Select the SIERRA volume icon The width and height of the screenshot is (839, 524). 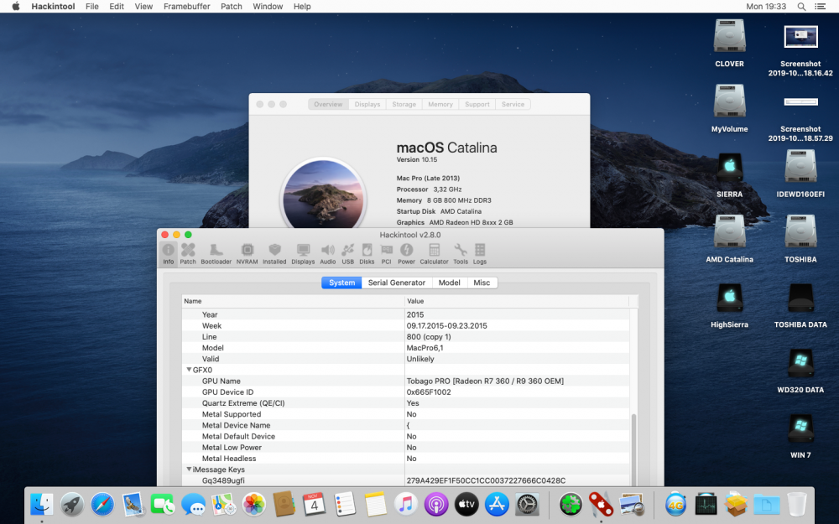click(x=729, y=167)
